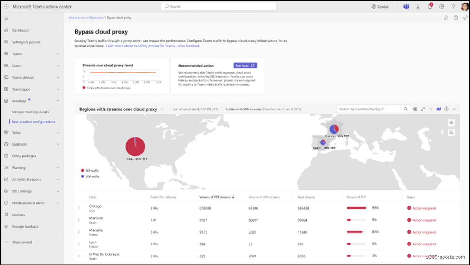Click Chicago percent of TCP bar
Viewport: 470px width, 265px height.
click(356, 208)
